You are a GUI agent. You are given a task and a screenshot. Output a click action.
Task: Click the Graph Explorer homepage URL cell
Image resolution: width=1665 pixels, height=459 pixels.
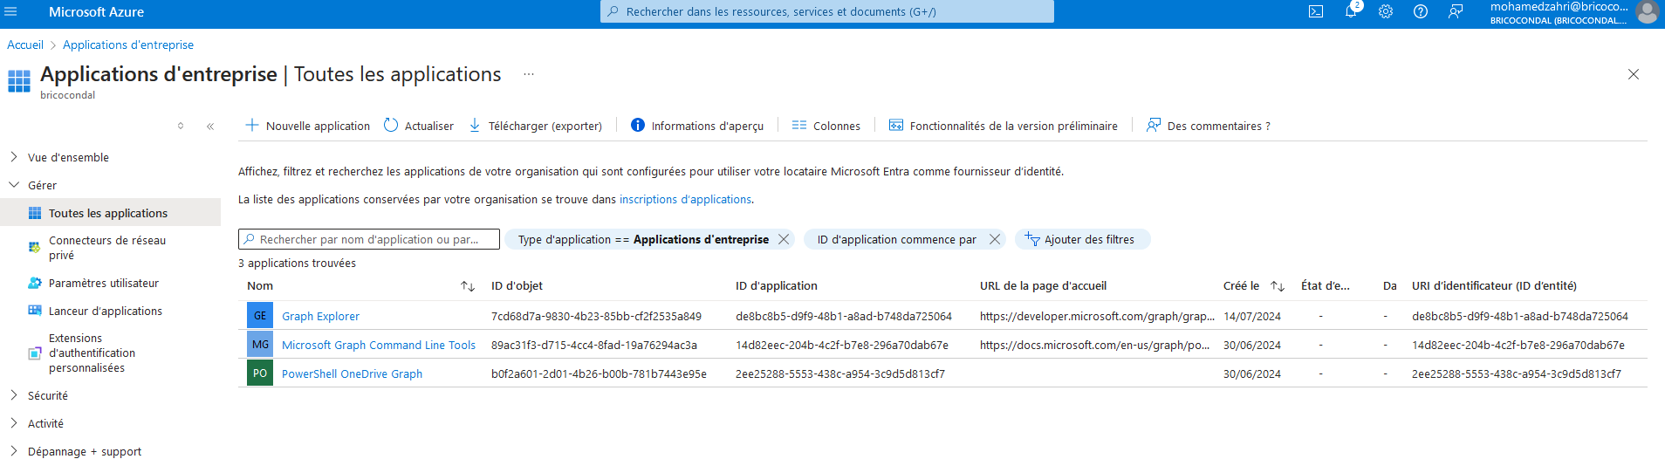point(1097,316)
